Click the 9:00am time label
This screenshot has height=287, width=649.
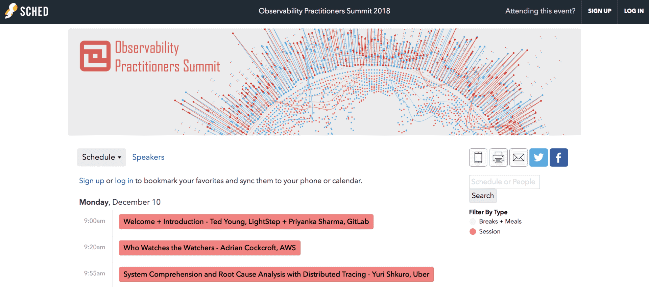tap(95, 221)
